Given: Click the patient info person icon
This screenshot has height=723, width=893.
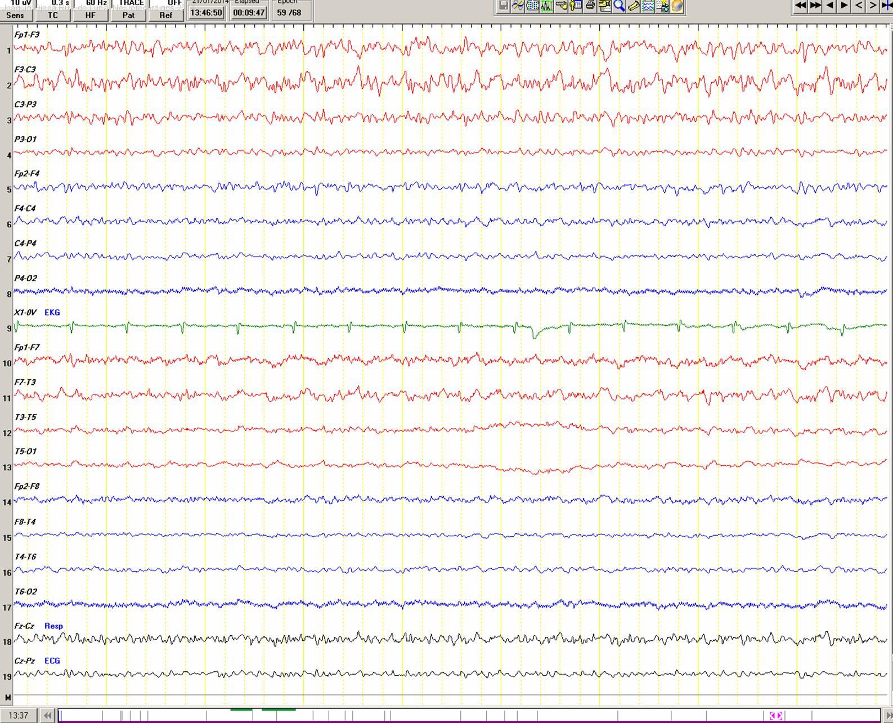Looking at the screenshot, I should (x=576, y=6).
